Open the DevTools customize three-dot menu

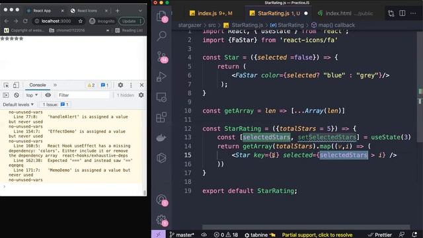point(131,85)
